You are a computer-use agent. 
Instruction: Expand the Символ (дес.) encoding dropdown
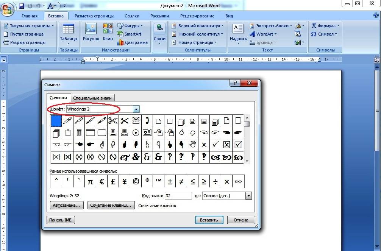[x=248, y=196]
